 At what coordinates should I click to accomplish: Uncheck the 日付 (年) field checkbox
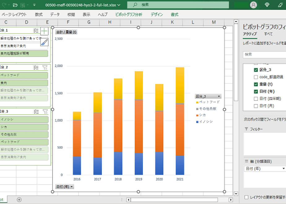click(x=256, y=91)
